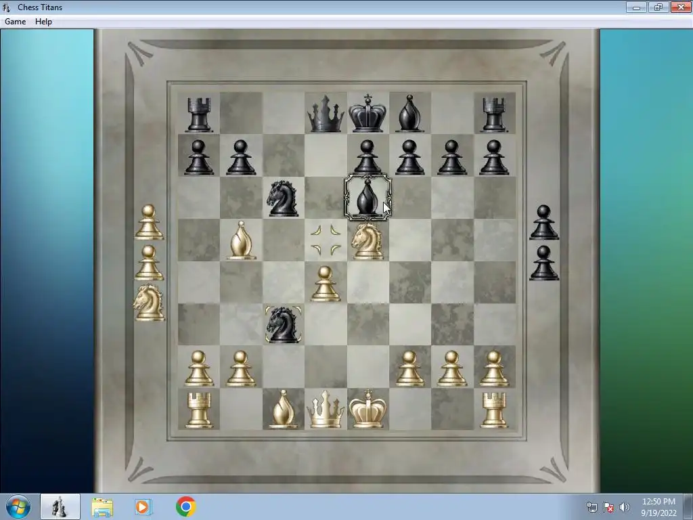Select the black pawn on f7
The width and height of the screenshot is (693, 520).
[409, 157]
